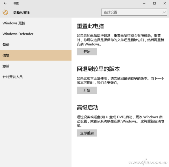Select 恢复 in the sidebar
Screen dimensions: 169x167
click(x=36, y=55)
